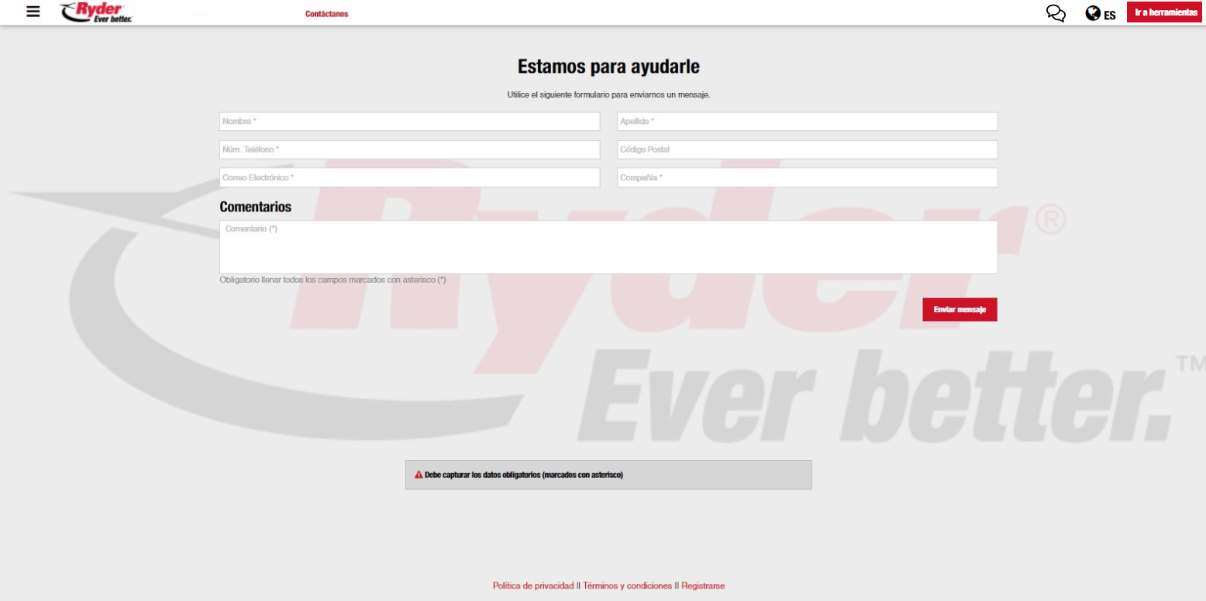Image resolution: width=1206 pixels, height=601 pixels.
Task: Click the Registrarse link
Action: click(703, 586)
